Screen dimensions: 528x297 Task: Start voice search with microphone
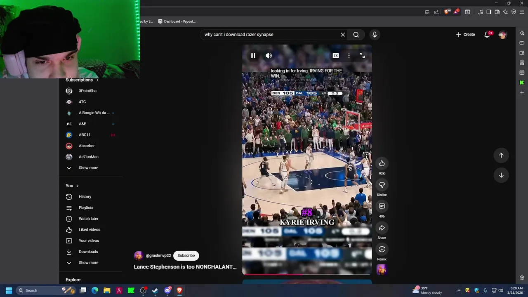pos(375,35)
